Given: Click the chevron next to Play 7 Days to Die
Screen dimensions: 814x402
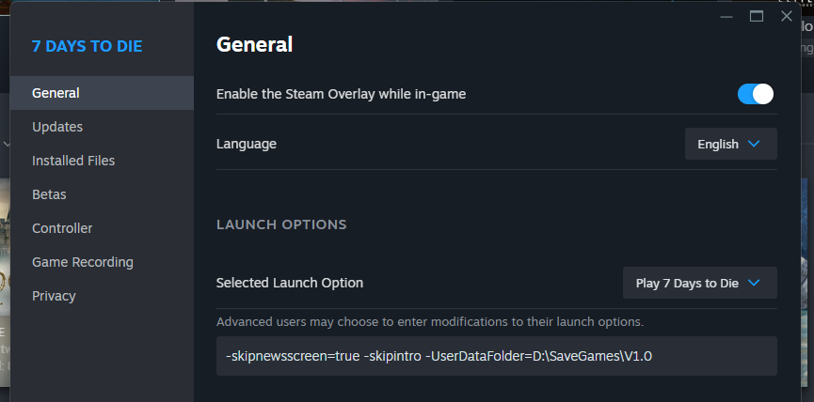Looking at the screenshot, I should (754, 283).
